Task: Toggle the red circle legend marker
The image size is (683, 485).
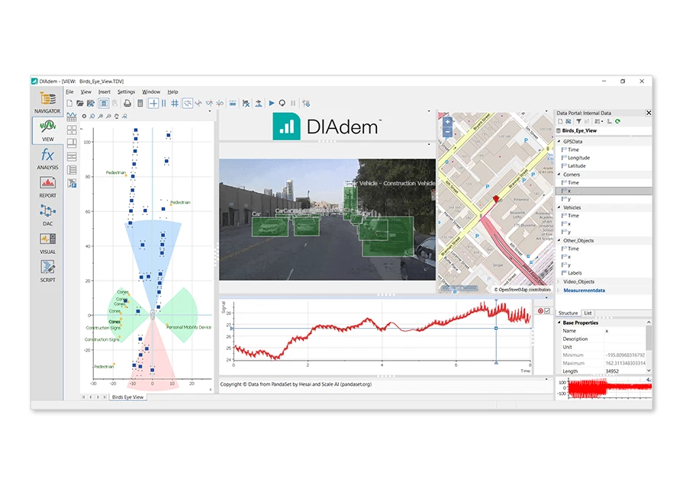Action: pos(540,311)
